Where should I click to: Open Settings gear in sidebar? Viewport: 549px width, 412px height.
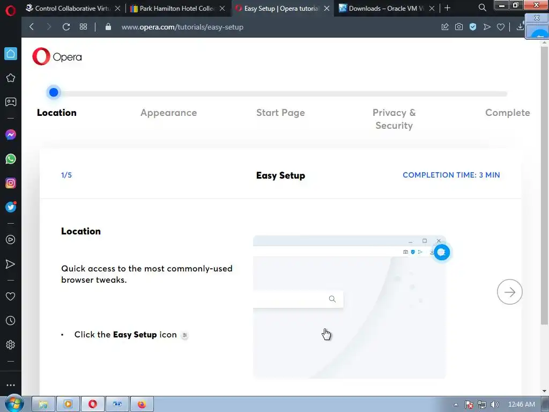[x=11, y=345]
